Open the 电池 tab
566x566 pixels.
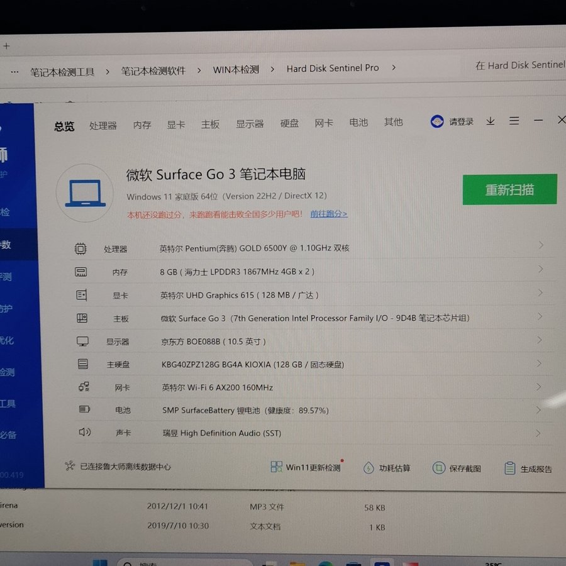click(358, 123)
